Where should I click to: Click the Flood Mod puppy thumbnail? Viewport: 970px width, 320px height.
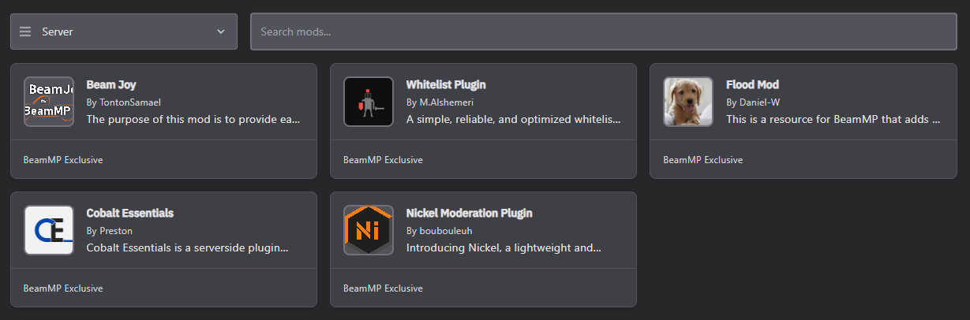coord(688,102)
